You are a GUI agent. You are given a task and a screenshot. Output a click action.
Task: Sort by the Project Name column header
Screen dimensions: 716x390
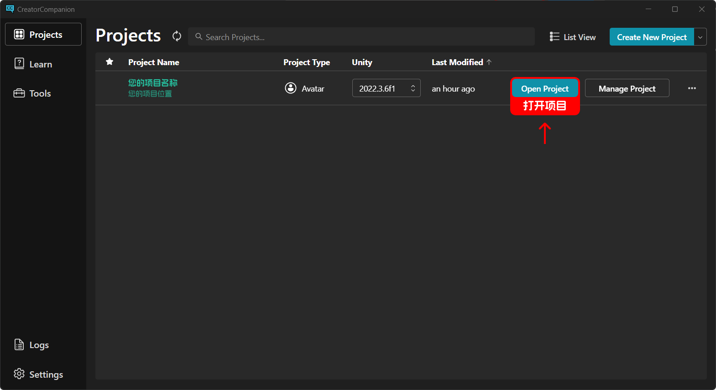point(153,62)
